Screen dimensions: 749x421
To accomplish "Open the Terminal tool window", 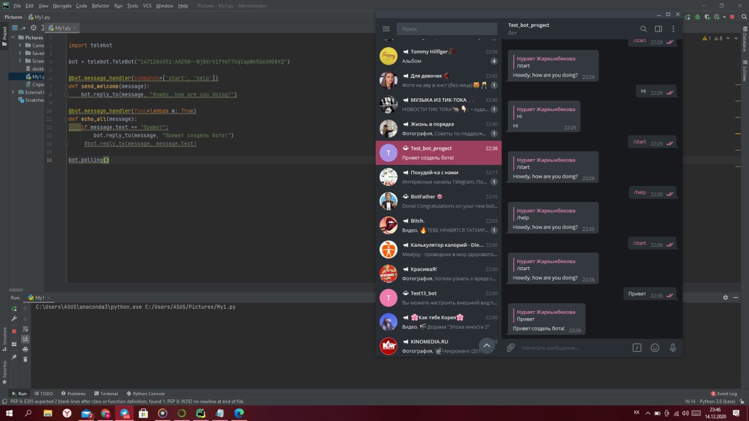I will (x=105, y=394).
